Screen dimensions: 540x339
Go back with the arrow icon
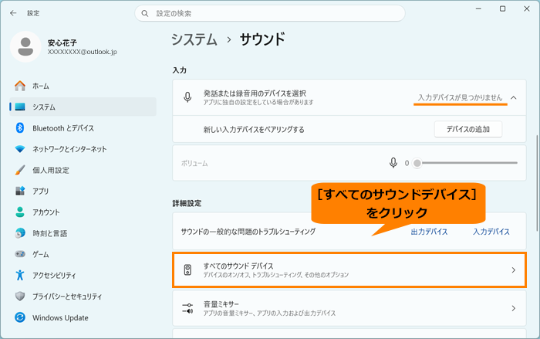tap(13, 13)
